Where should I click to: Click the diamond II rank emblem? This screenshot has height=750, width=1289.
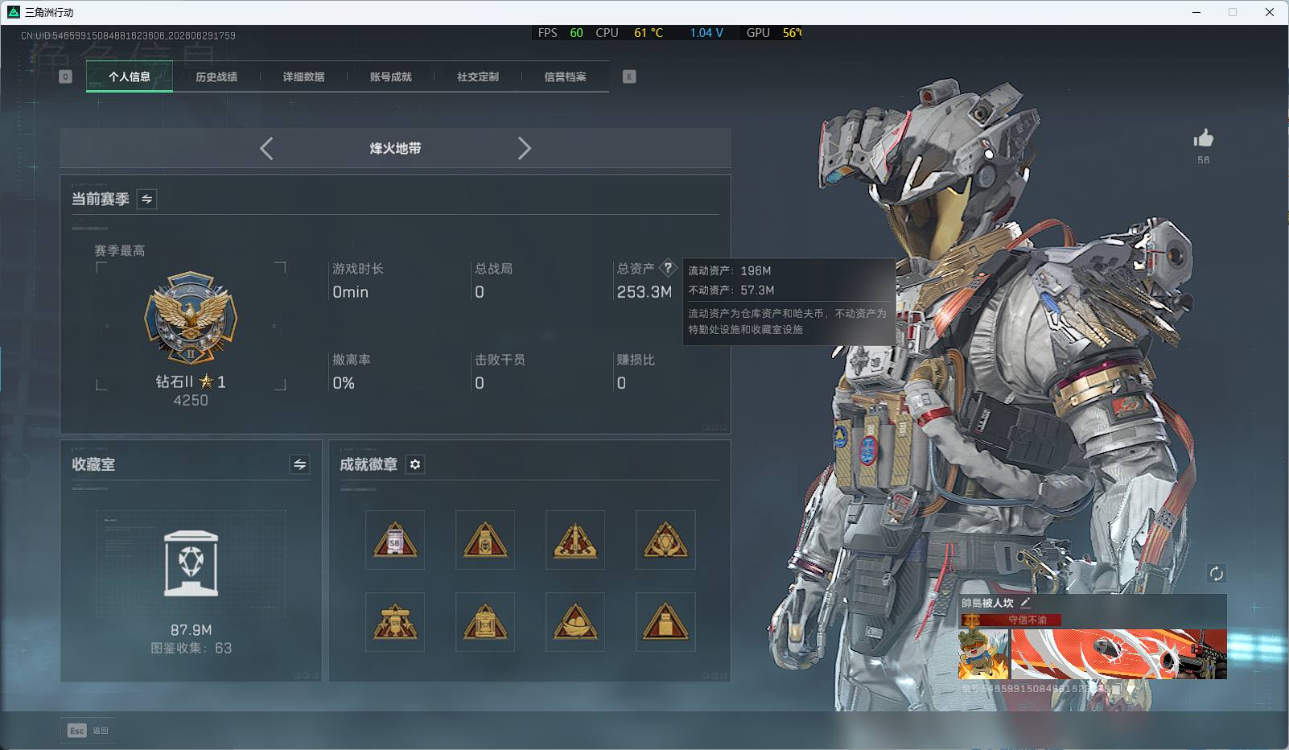pyautogui.click(x=191, y=318)
